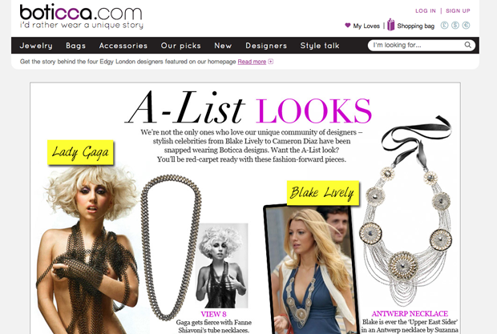Click the pound currency icon

click(444, 26)
